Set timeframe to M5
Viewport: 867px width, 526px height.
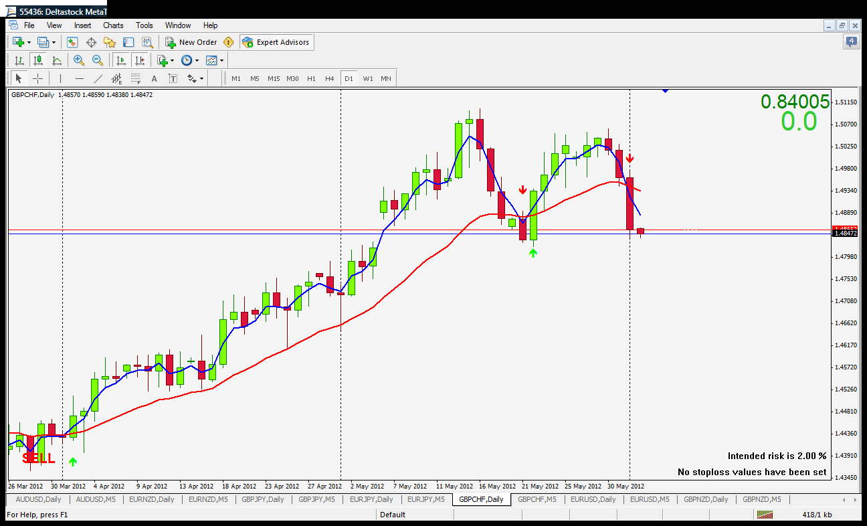255,78
